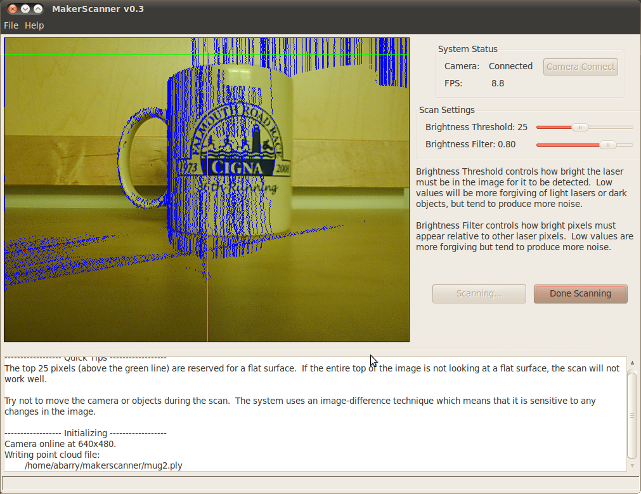
Task: Close the MakerScanner window
Action: click(x=11, y=9)
